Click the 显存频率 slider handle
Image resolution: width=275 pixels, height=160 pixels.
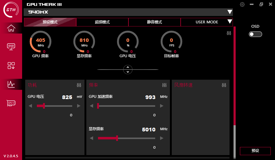point(117,138)
